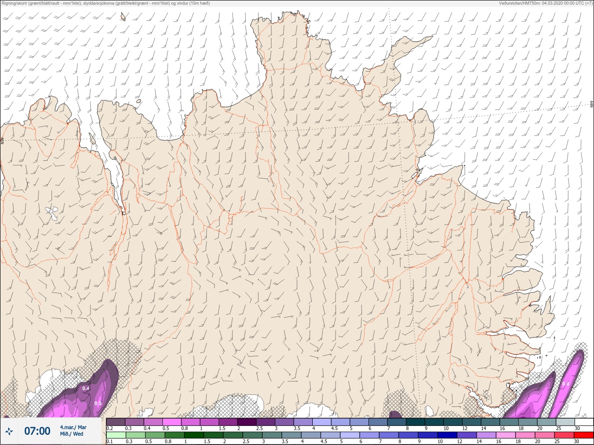The width and height of the screenshot is (594, 445).
Task: Click the wind compass icon beside 07:00
Action: (9, 432)
